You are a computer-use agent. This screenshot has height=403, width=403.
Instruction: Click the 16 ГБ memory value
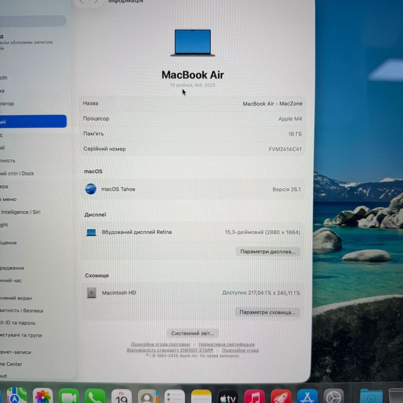[x=295, y=134]
